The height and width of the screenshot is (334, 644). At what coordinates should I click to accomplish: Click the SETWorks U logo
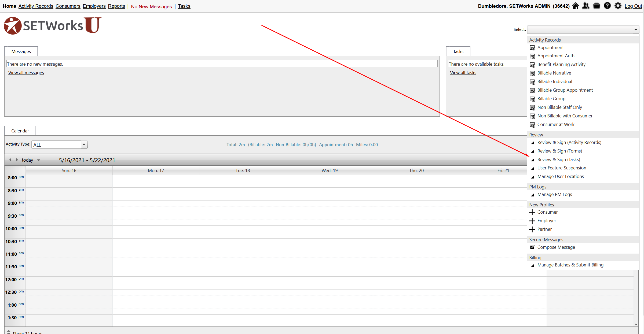[53, 25]
